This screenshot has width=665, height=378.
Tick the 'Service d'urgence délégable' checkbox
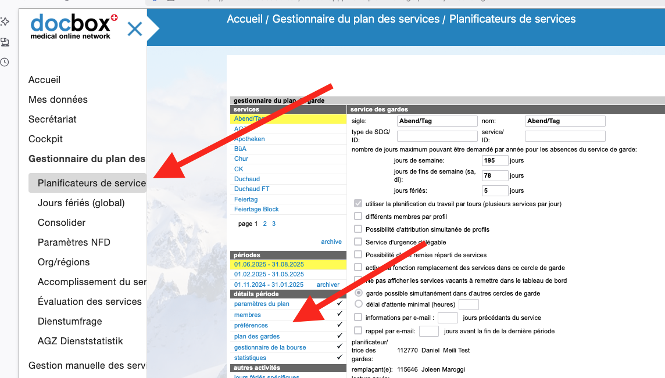coord(358,242)
